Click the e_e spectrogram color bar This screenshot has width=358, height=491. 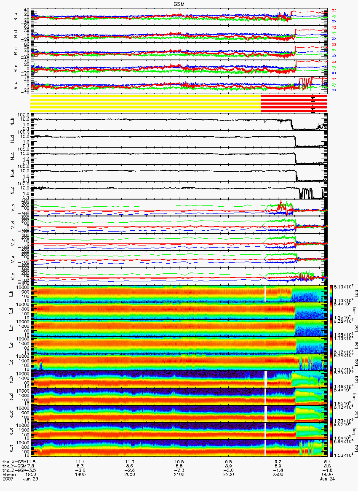[331, 431]
